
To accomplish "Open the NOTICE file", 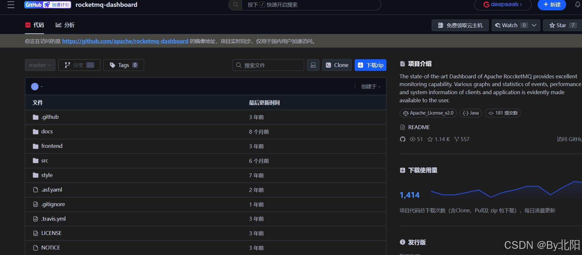I will click(51, 248).
